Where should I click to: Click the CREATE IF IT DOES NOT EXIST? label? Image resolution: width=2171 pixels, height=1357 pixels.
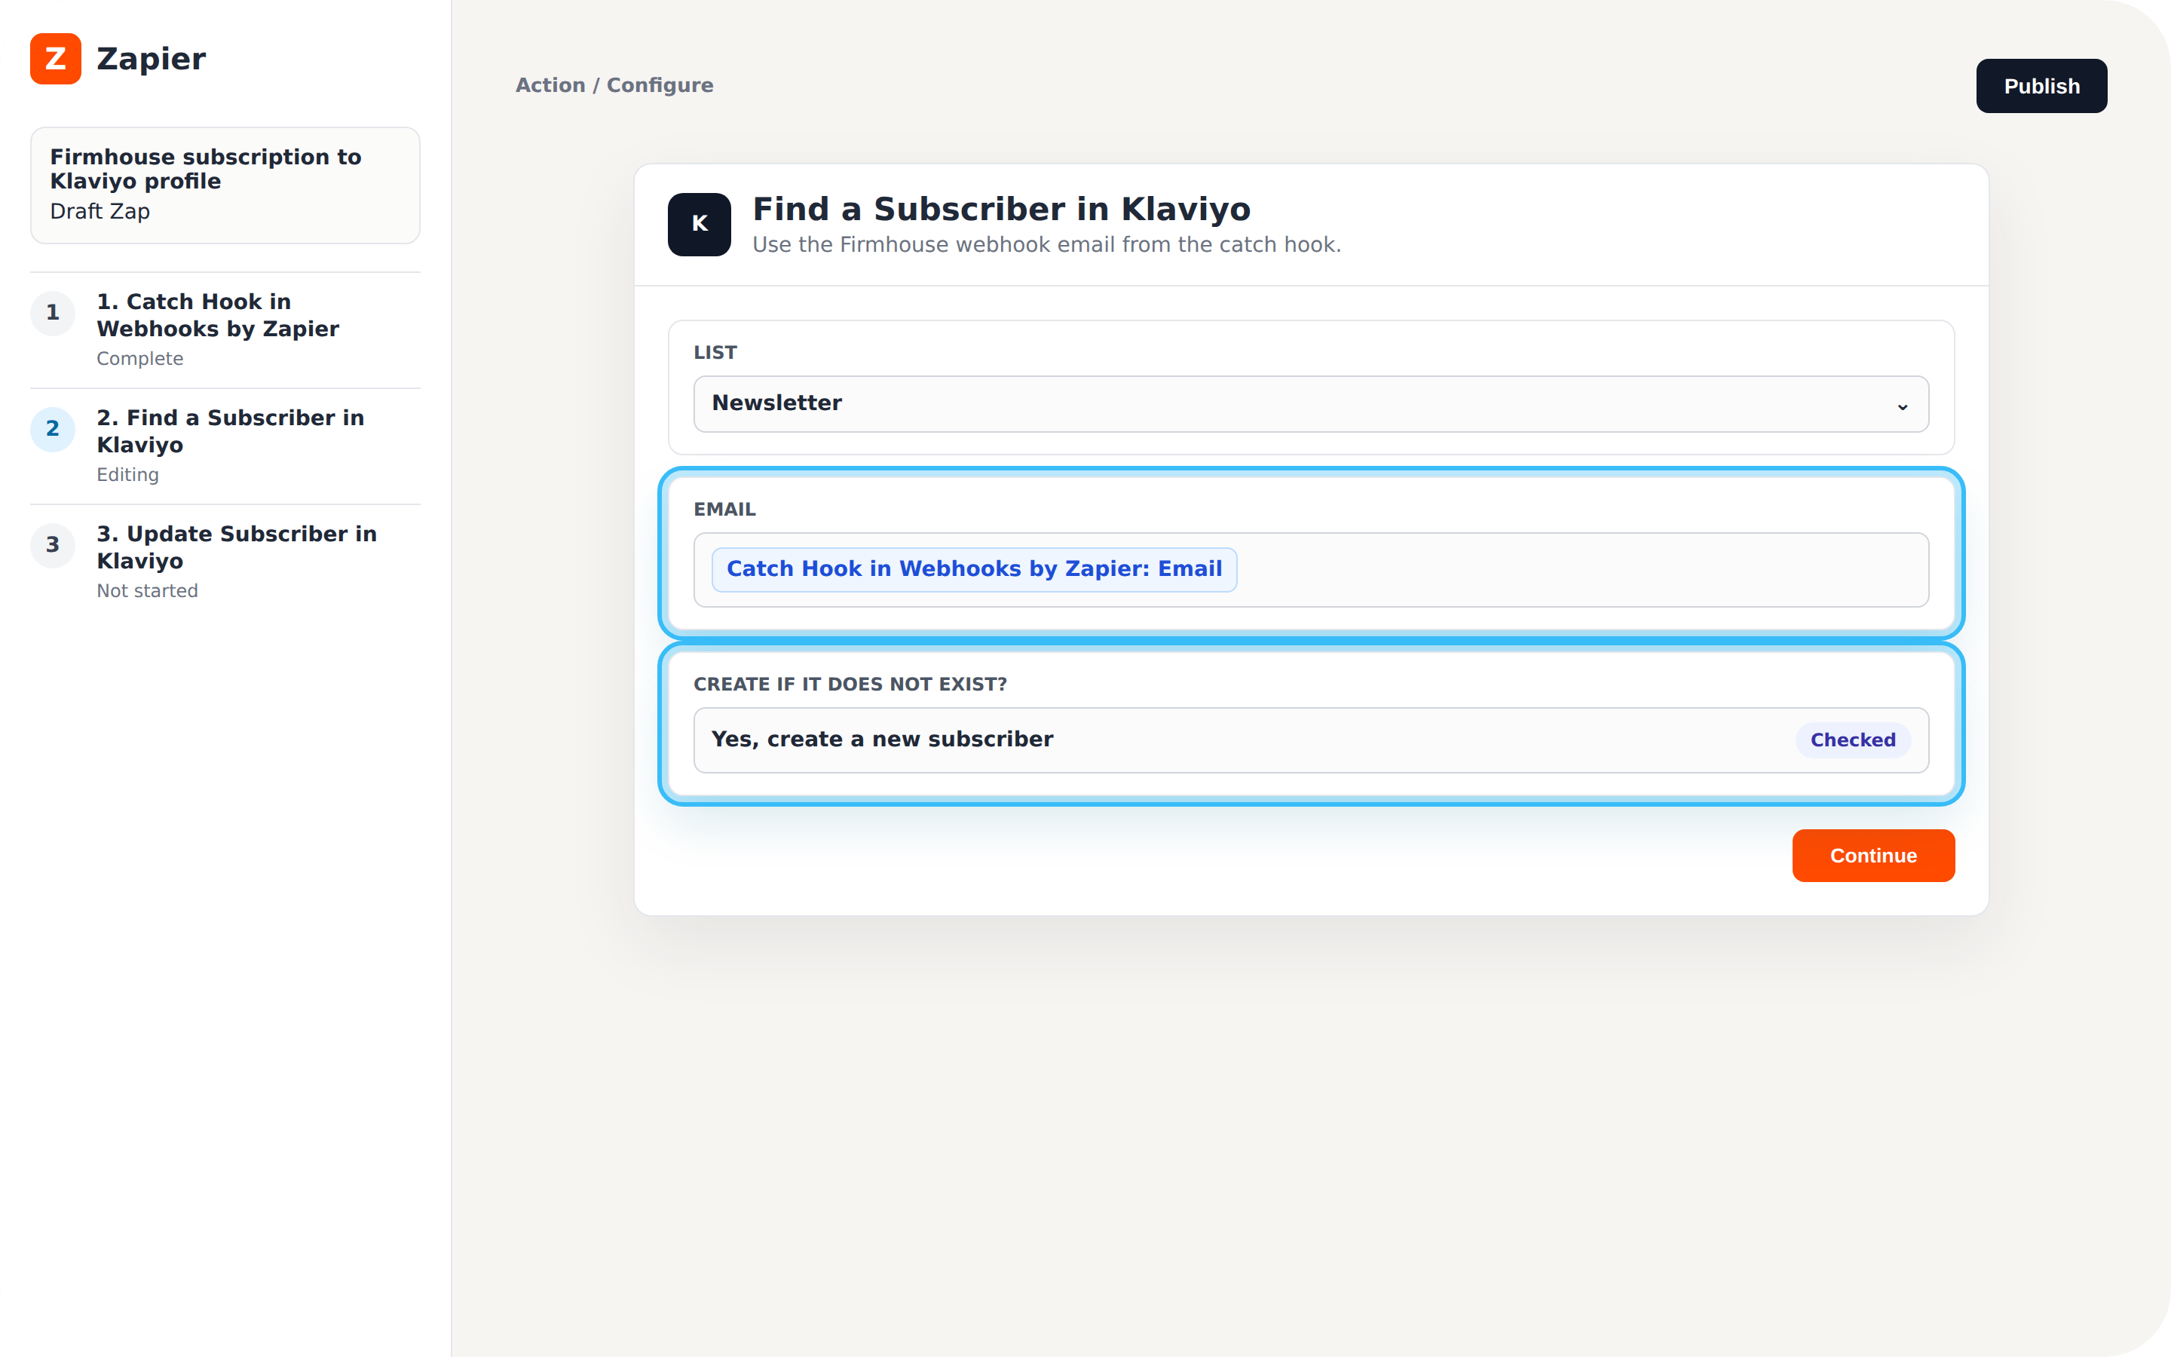tap(850, 685)
